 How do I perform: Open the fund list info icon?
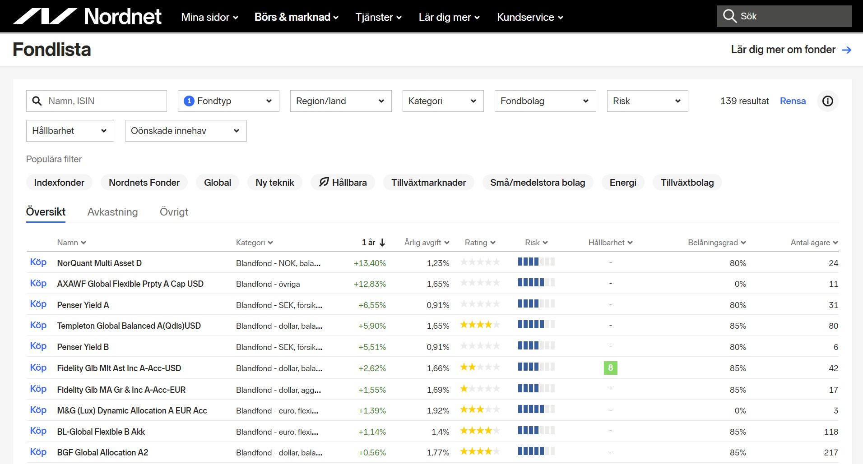828,101
